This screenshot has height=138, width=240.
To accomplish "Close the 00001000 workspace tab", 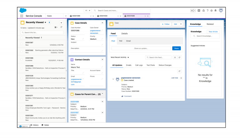I will (120, 16).
